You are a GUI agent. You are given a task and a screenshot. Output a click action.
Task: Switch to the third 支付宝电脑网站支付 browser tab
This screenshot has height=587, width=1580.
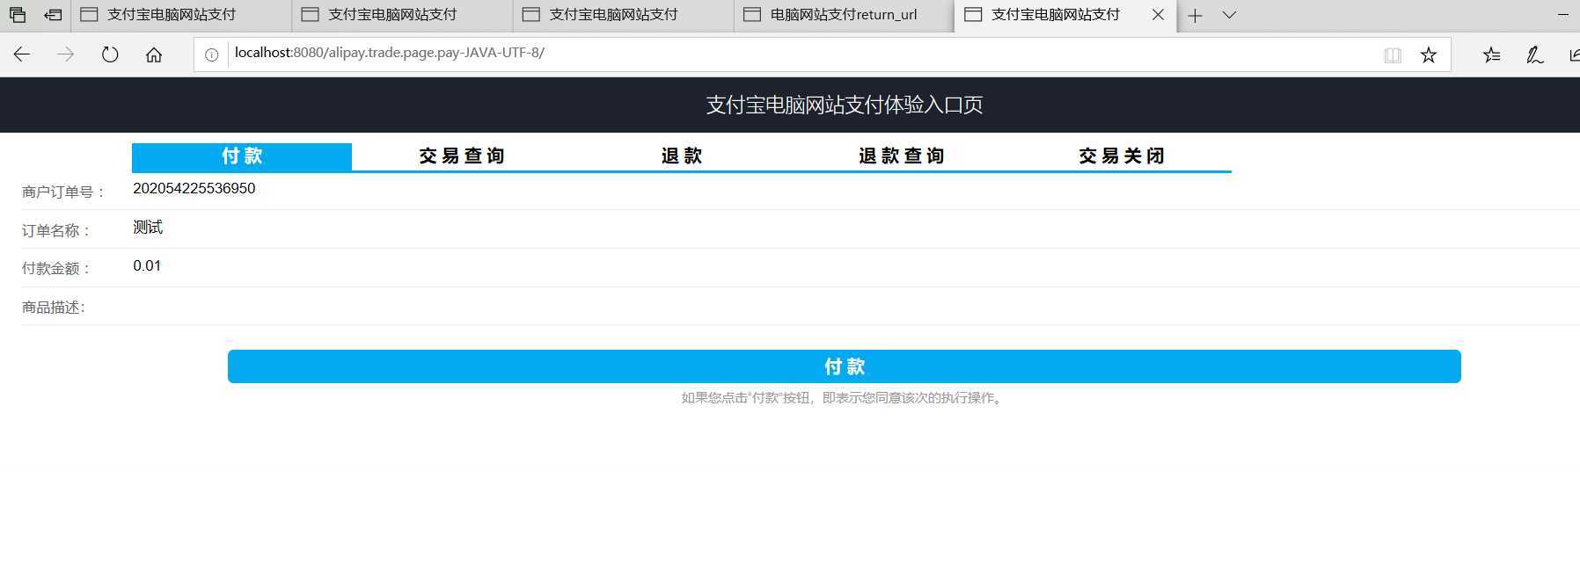coord(623,15)
